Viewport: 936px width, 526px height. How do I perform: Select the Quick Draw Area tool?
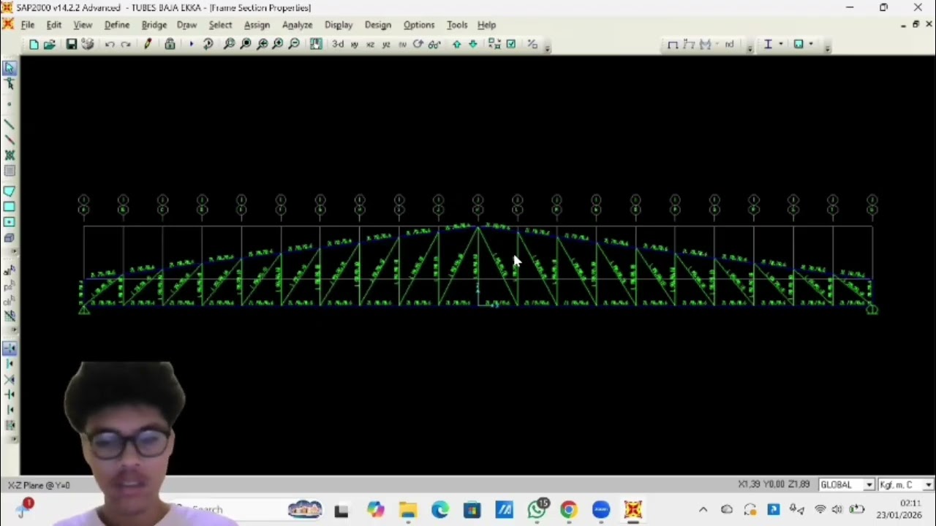(10, 222)
